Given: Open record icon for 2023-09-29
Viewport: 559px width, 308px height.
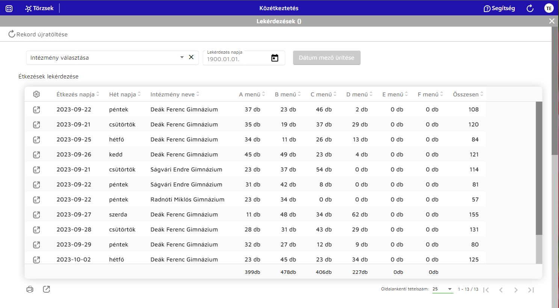Looking at the screenshot, I should coord(36,245).
